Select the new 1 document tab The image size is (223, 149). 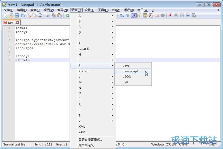point(12,23)
